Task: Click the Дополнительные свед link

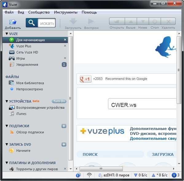Action: click(x=153, y=139)
